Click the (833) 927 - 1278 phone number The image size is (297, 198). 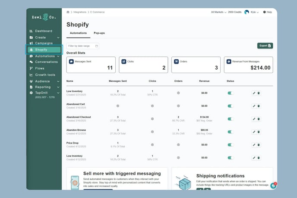(45, 97)
